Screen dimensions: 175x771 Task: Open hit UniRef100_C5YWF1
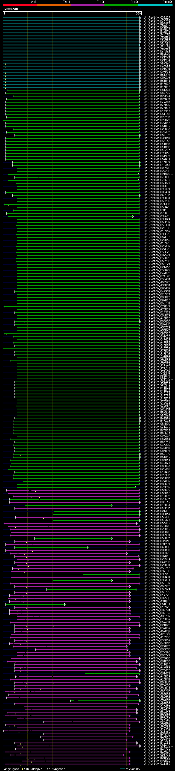tap(157, 159)
